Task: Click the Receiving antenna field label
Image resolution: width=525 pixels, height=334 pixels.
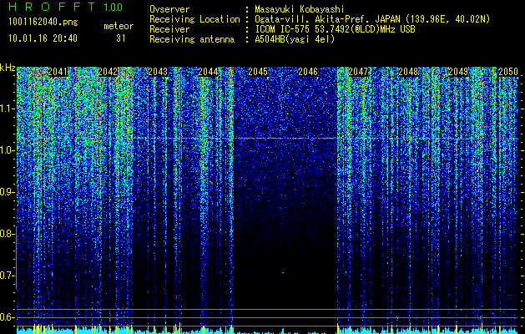Action: pos(192,39)
